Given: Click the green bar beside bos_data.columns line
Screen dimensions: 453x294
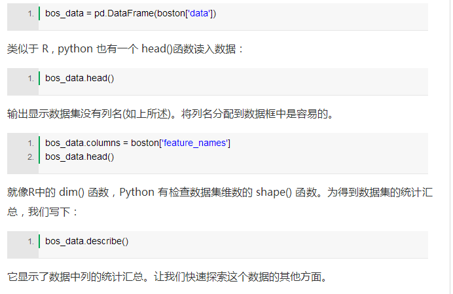Looking at the screenshot, I should point(39,143).
